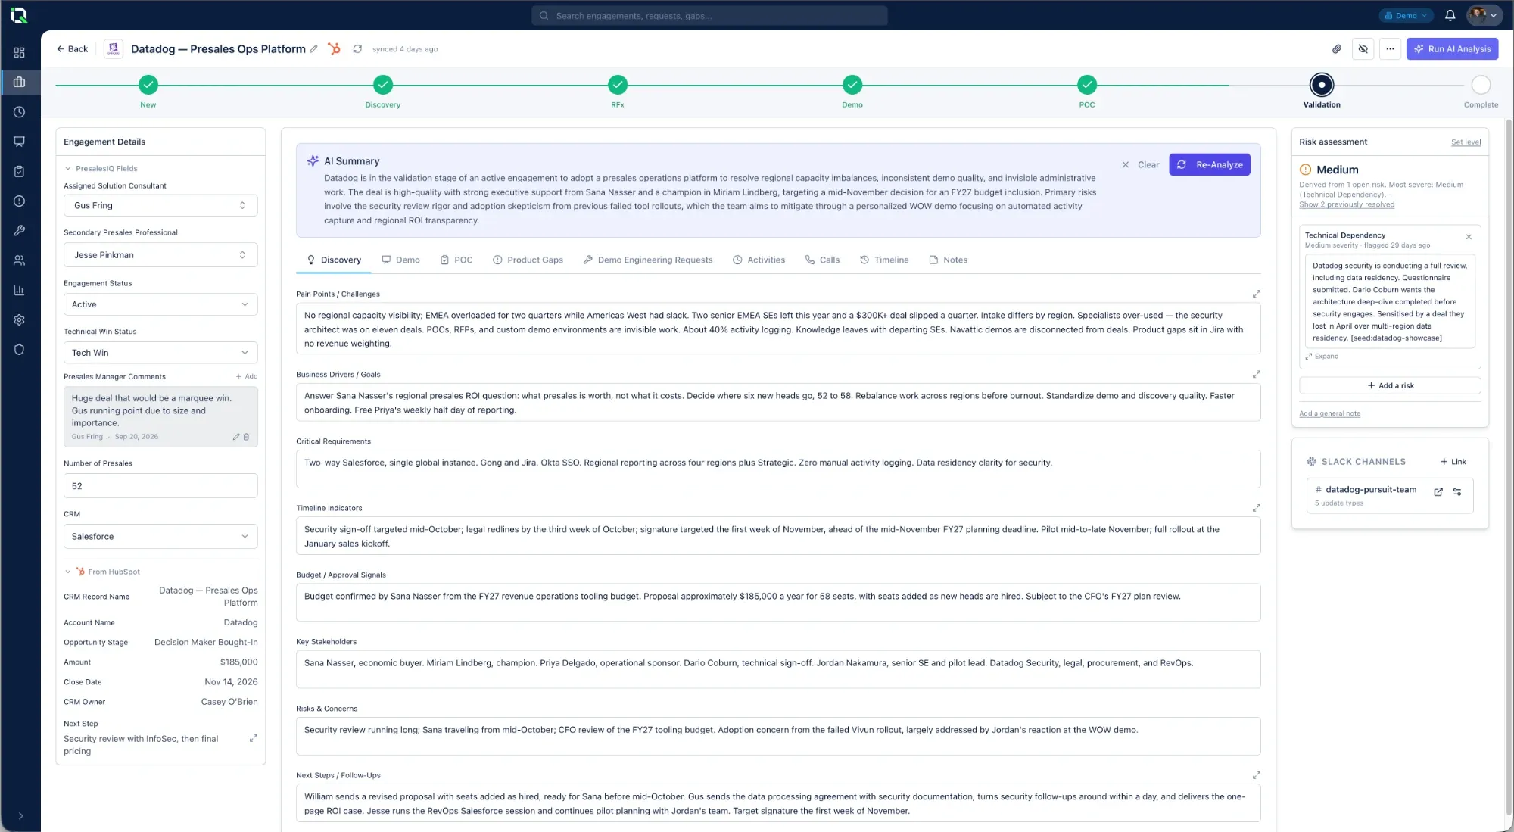This screenshot has width=1514, height=832.
Task: Open Secondary Presales Professional selector Jesse Pinkman
Action: [160, 255]
